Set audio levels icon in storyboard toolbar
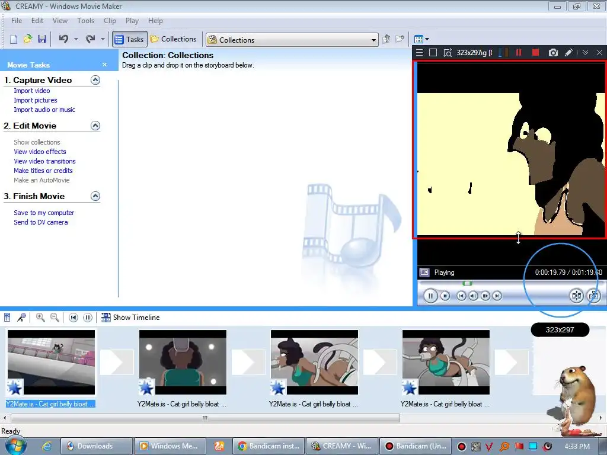 pos(7,318)
